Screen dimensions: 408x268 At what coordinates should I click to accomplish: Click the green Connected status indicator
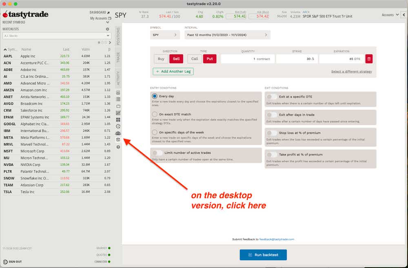(x=109, y=262)
